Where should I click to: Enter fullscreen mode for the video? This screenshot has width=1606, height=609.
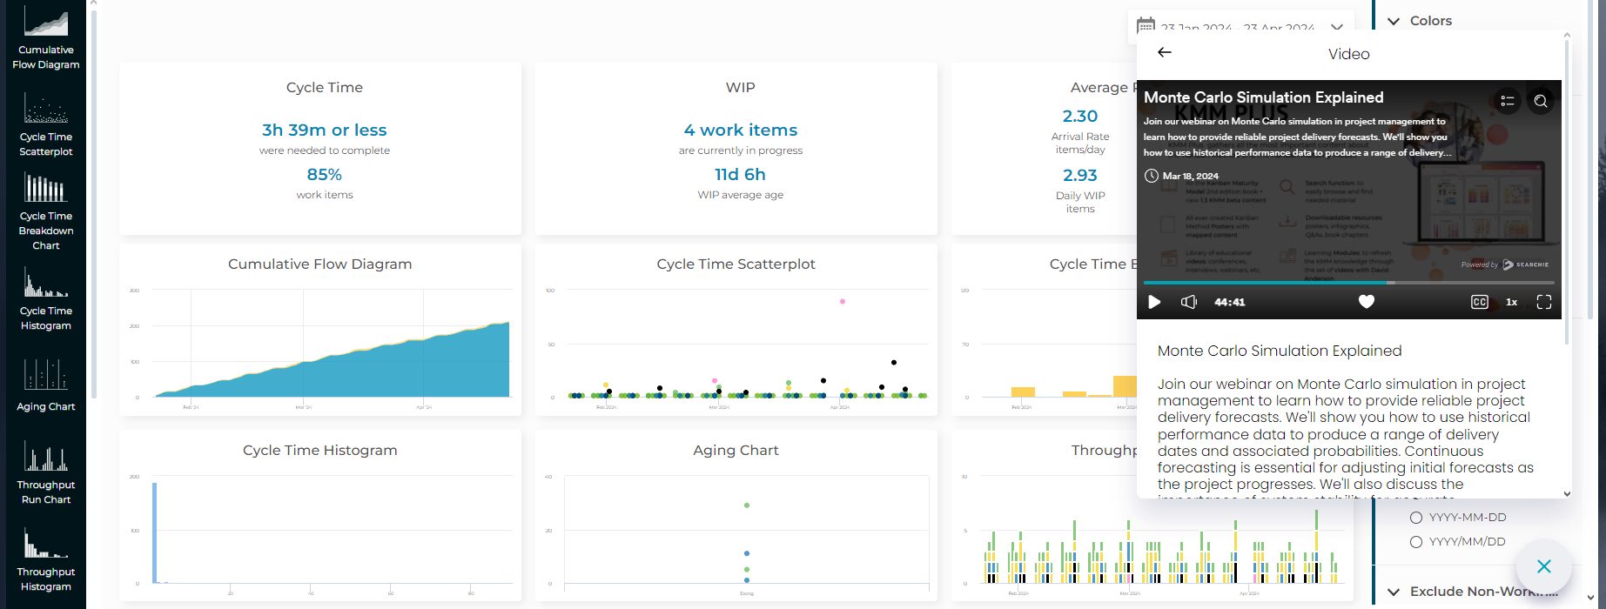1543,302
